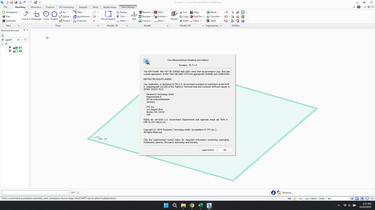This screenshot has width=375, height=210.
Task: Select the Line/Arc drawing tool
Action: (x=26, y=15)
